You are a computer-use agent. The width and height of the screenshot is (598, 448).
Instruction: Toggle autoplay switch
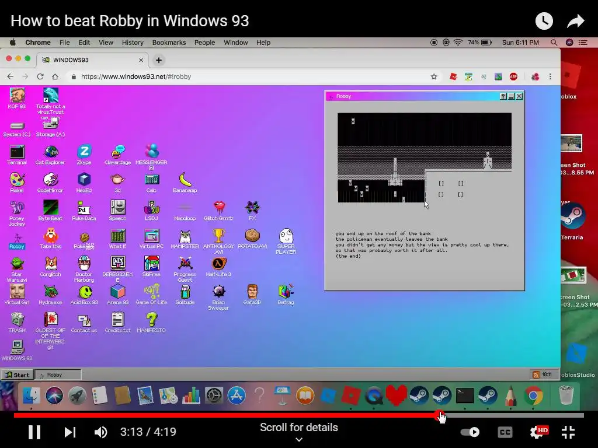point(470,432)
